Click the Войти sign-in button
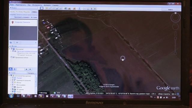The image size is (192, 108). click(170, 10)
